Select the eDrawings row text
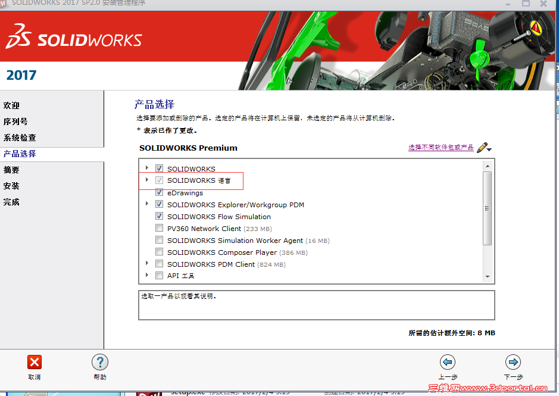559x396 pixels. point(185,193)
